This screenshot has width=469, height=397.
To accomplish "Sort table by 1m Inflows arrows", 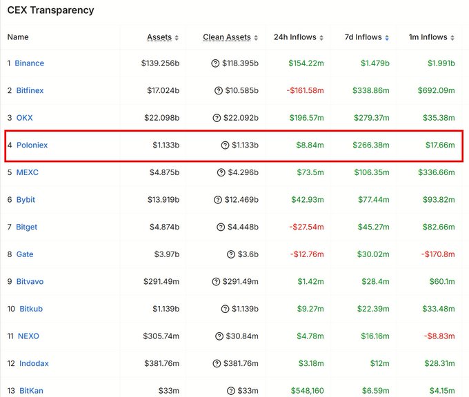I will (x=452, y=38).
